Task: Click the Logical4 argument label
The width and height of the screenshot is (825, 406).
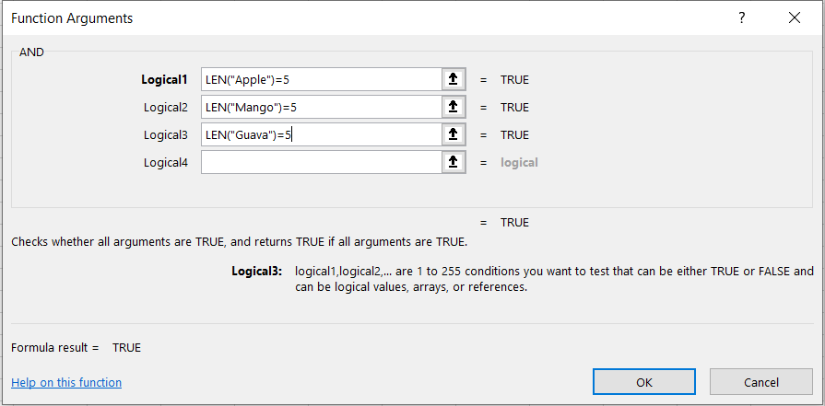Action: tap(165, 163)
